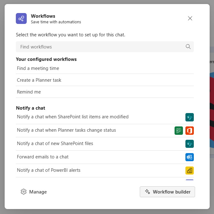Select Notify a chat of PowerBI alerts
214x214 pixels.
click(105, 171)
